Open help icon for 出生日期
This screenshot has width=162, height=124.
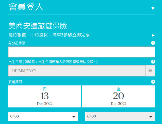[x=153, y=62]
